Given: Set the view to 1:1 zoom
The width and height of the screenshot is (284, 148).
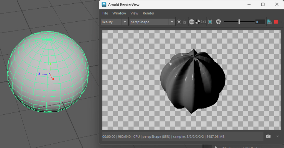Looking at the screenshot, I should coord(203,22).
